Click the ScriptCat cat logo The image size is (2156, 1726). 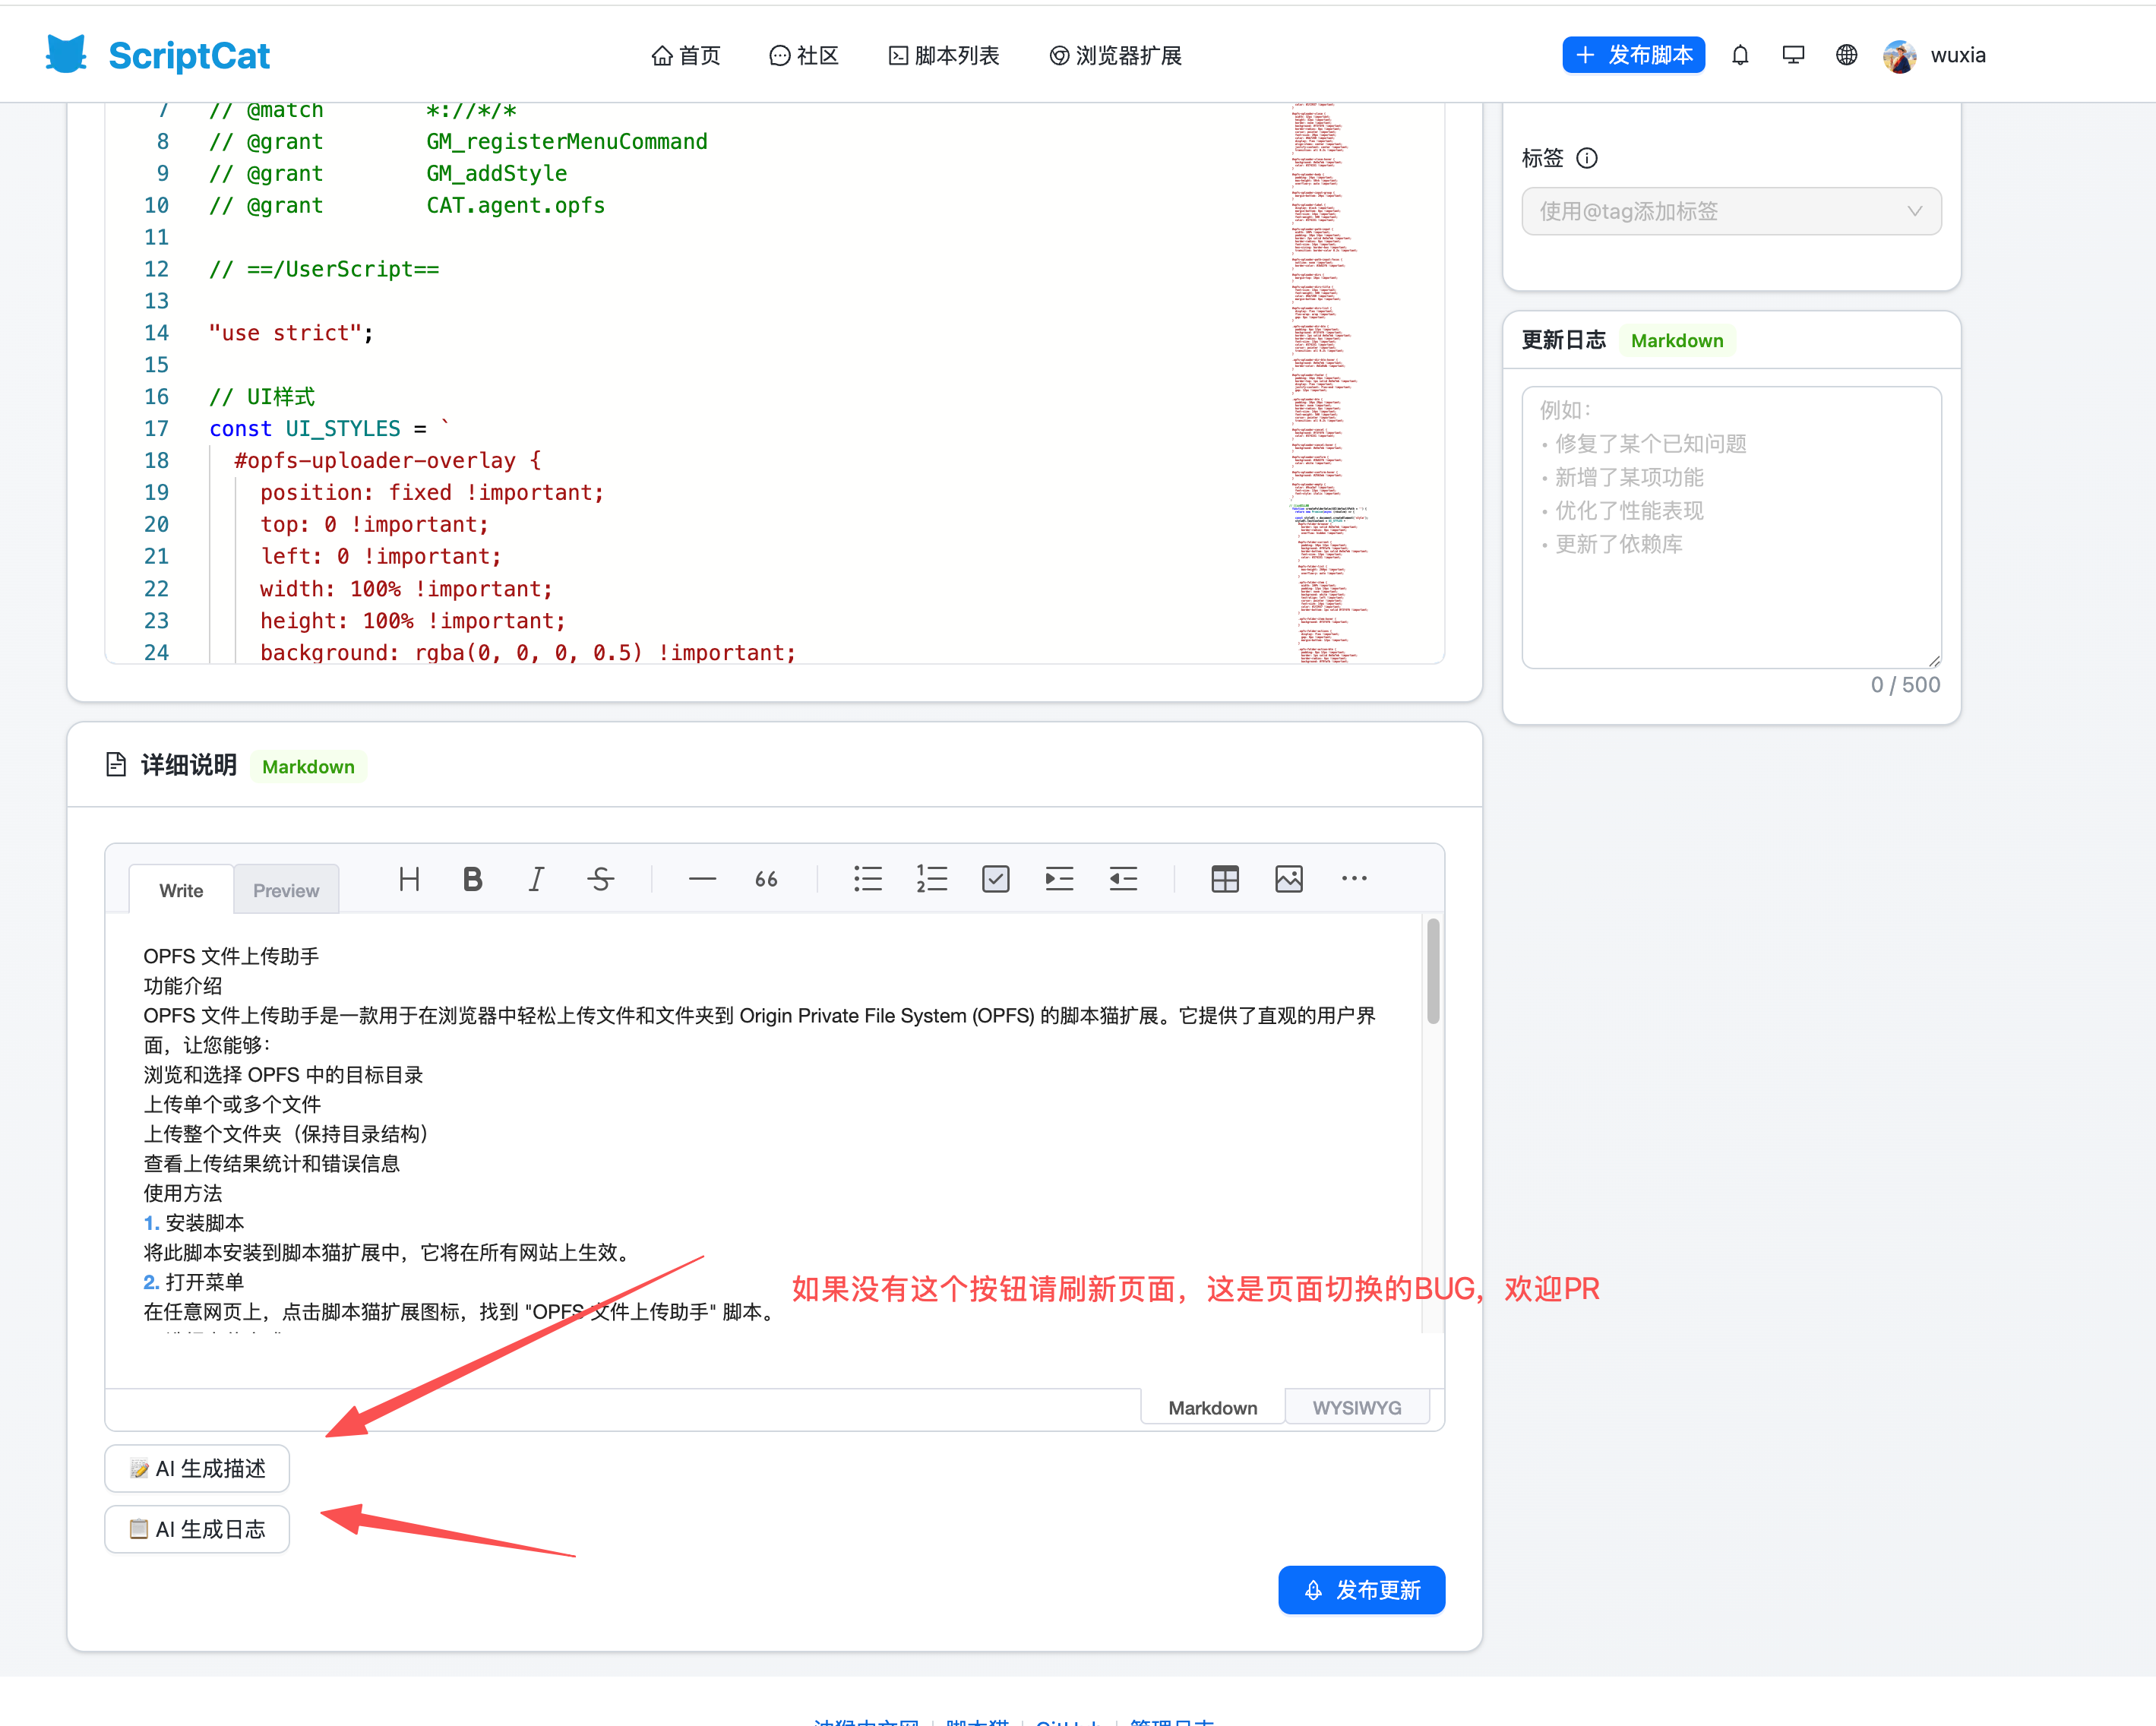[66, 55]
